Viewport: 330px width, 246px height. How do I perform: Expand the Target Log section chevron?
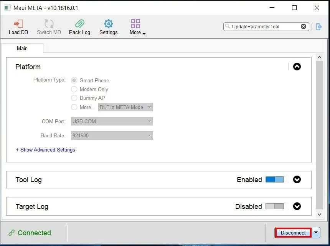[297, 206]
